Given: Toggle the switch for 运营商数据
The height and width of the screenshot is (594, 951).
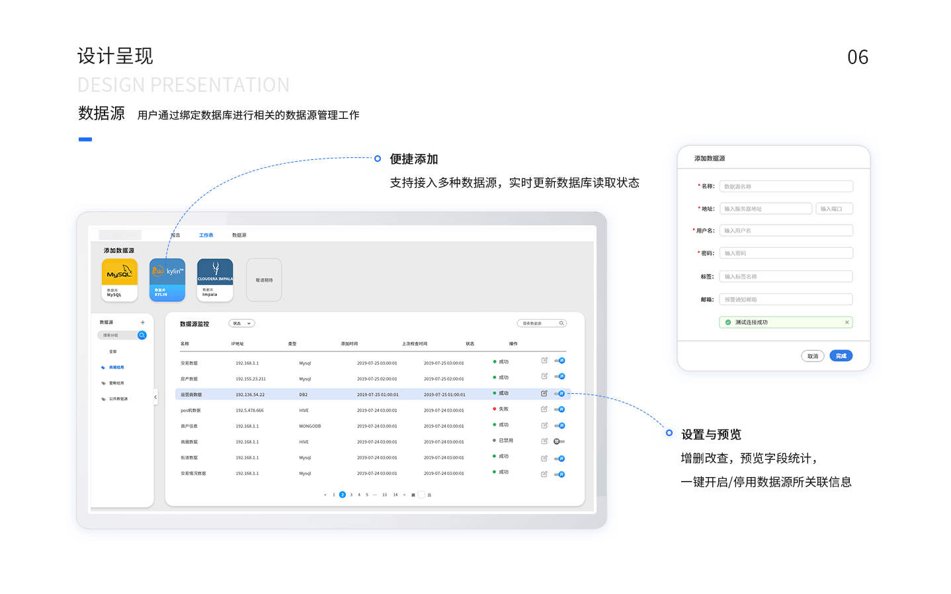Looking at the screenshot, I should tap(559, 394).
